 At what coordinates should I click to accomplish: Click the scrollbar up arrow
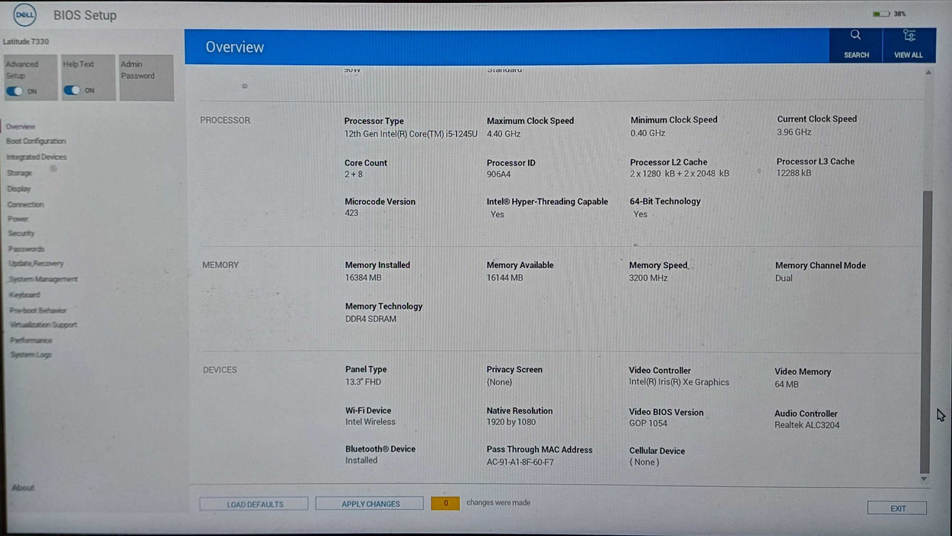point(928,73)
